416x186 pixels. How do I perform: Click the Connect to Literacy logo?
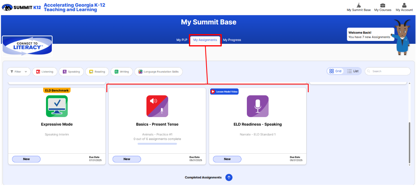(27, 46)
